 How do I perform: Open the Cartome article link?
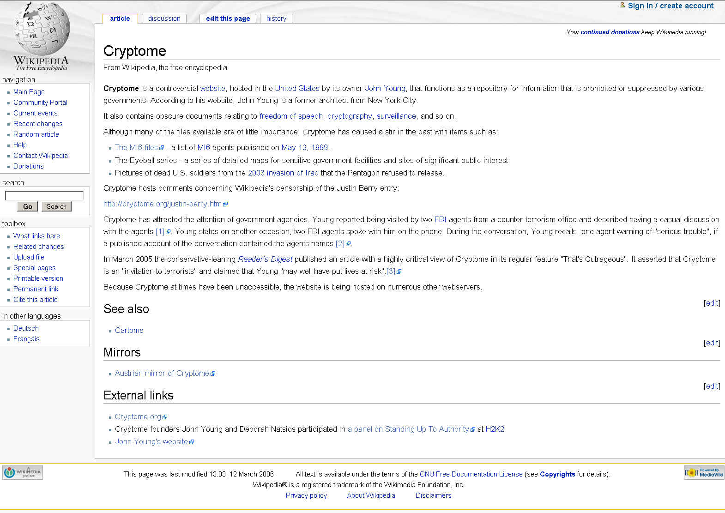pos(129,330)
